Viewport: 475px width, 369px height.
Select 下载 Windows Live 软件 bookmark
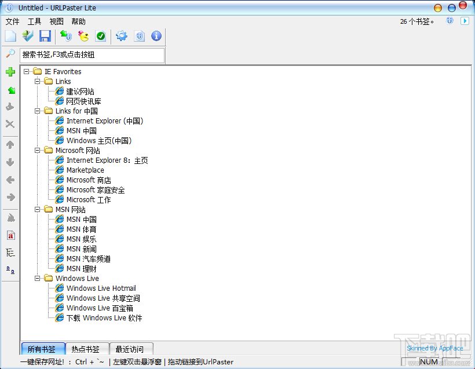[x=104, y=318]
